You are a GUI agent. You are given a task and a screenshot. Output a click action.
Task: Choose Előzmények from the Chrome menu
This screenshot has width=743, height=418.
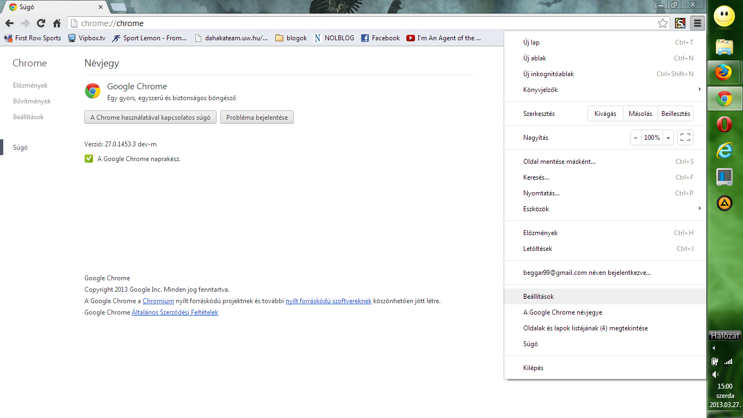pyautogui.click(x=605, y=233)
